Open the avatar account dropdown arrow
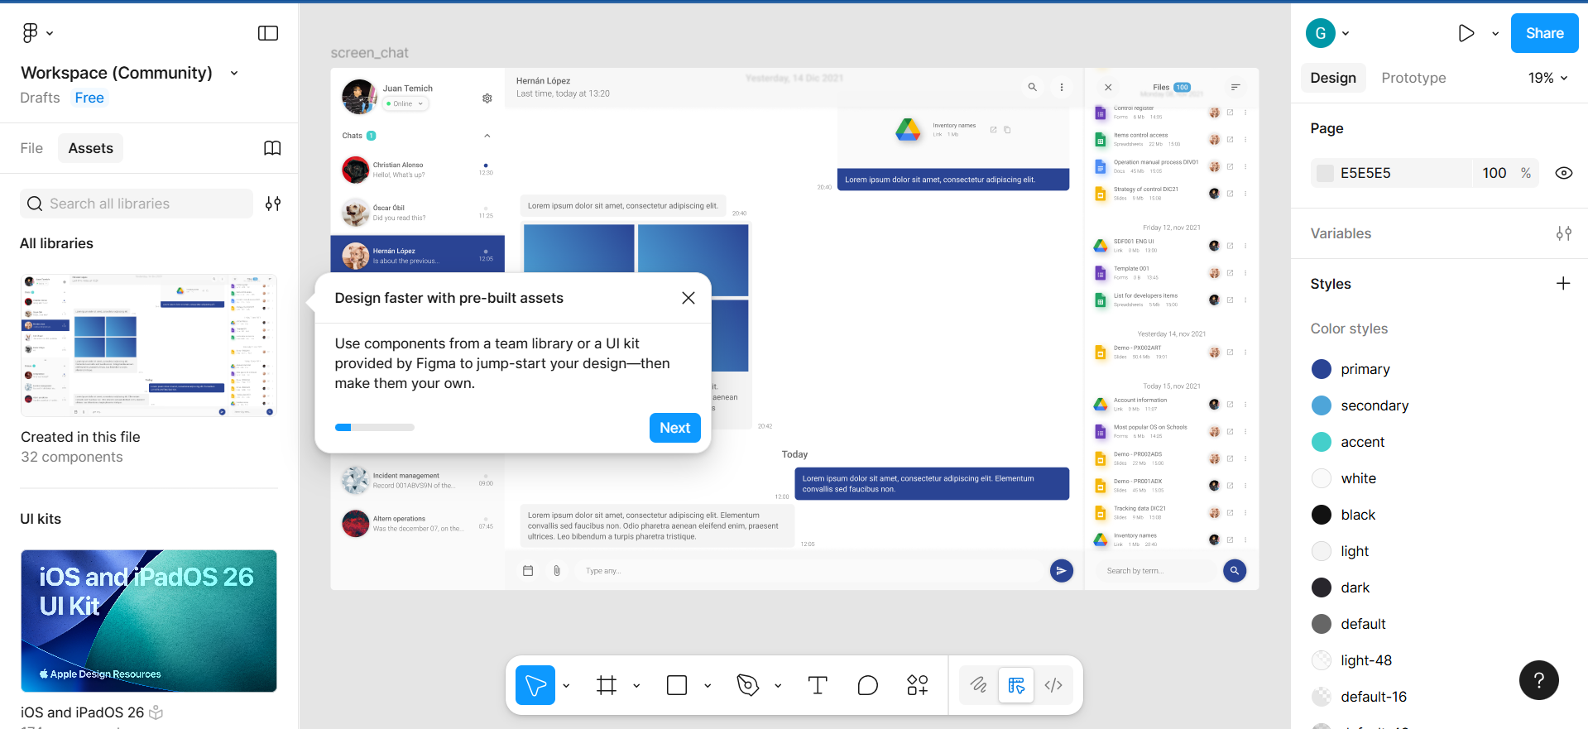 tap(1346, 33)
